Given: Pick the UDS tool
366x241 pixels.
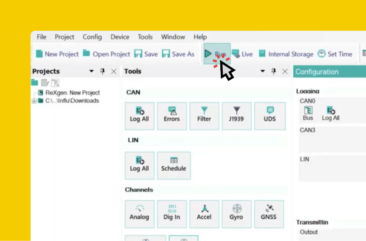Looking at the screenshot, I should pyautogui.click(x=270, y=116).
